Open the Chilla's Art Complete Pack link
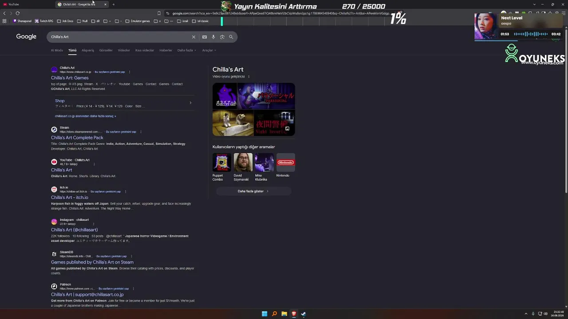Viewport: 568px width, 319px height. click(77, 138)
